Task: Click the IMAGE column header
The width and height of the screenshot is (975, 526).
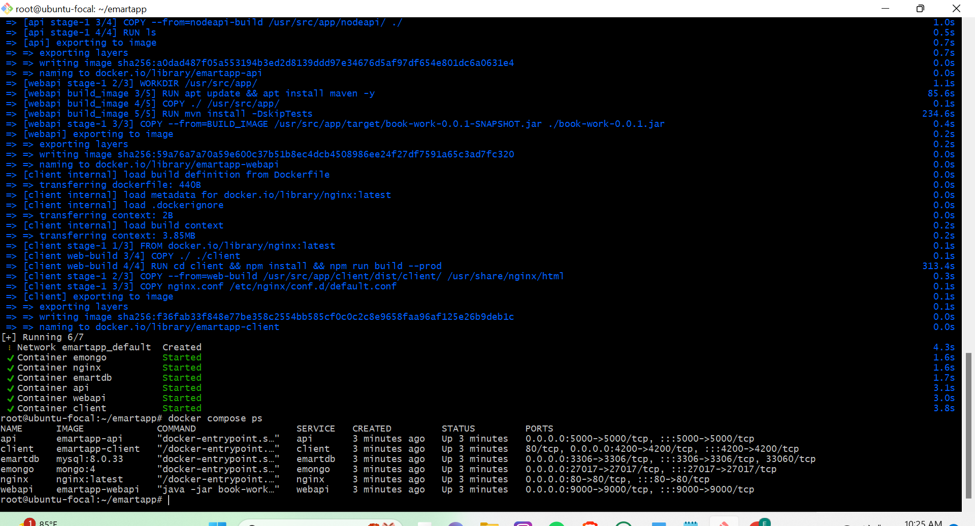Action: (x=70, y=429)
